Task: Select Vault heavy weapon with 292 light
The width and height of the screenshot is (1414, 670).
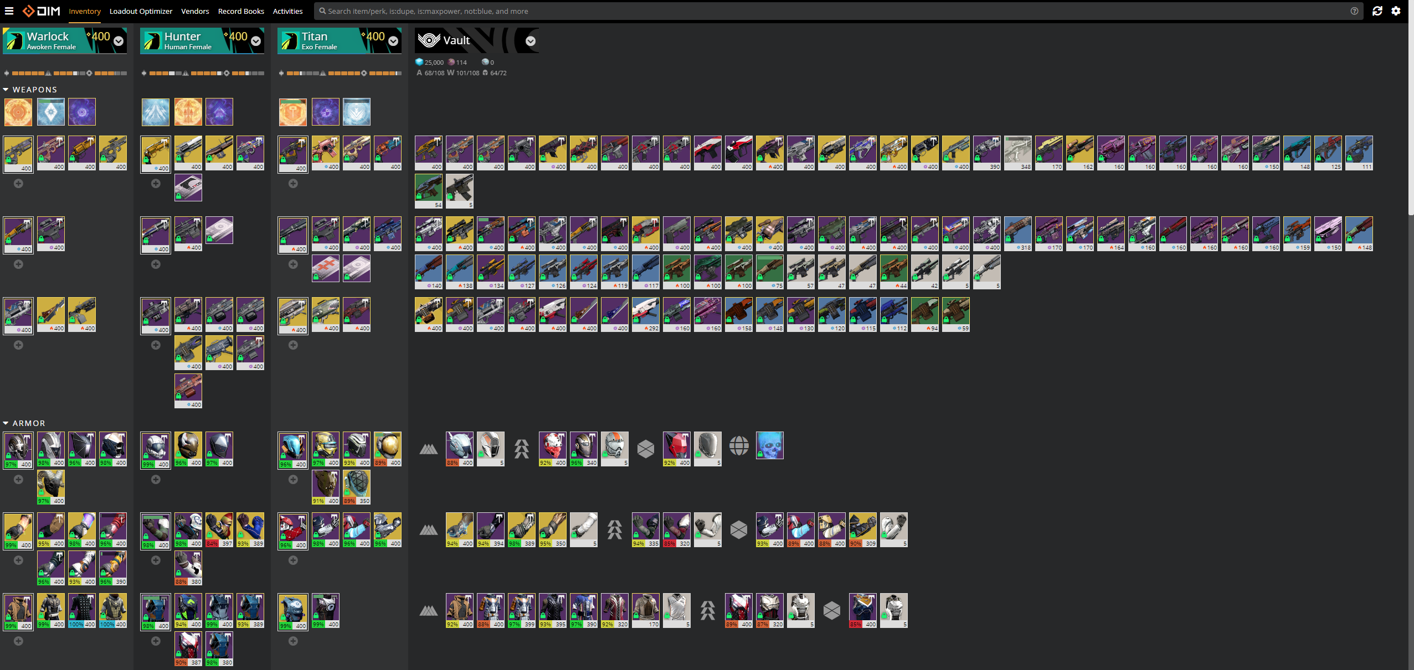Action: point(646,315)
